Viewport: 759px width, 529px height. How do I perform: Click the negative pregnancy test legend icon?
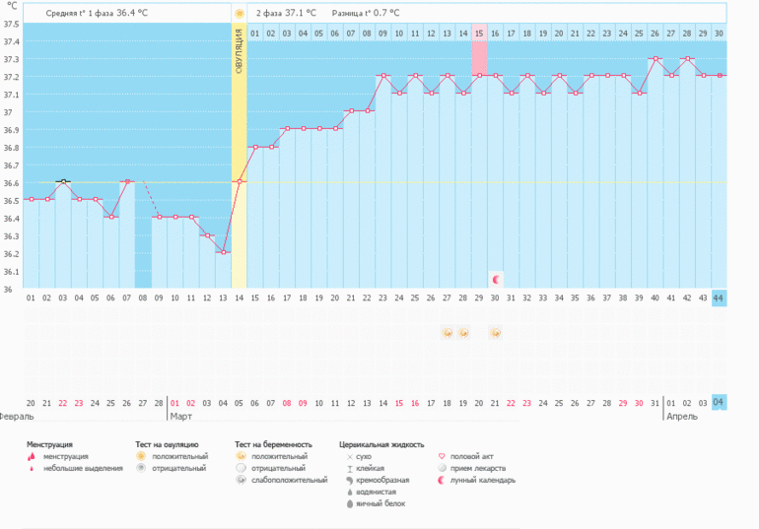(241, 468)
